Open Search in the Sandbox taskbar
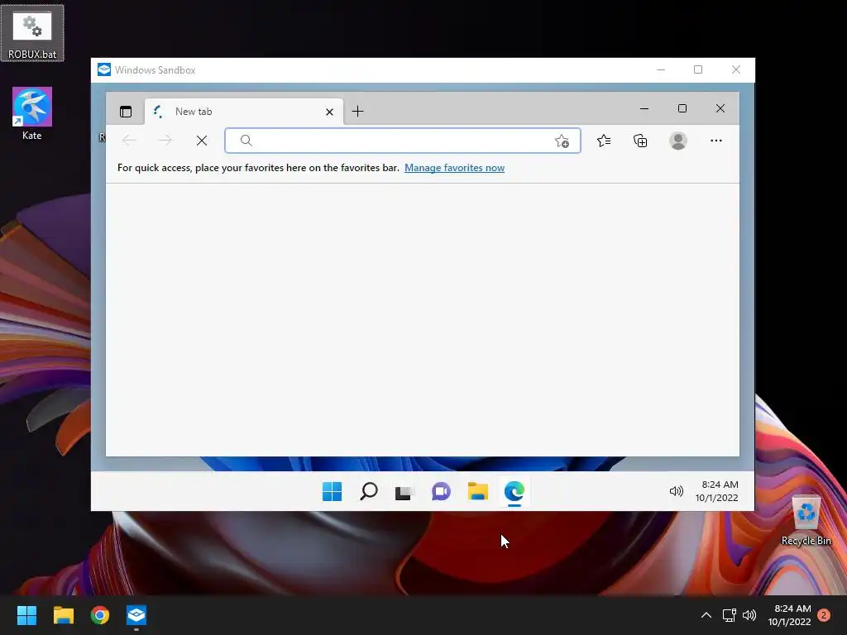This screenshot has height=635, width=847. (x=368, y=491)
